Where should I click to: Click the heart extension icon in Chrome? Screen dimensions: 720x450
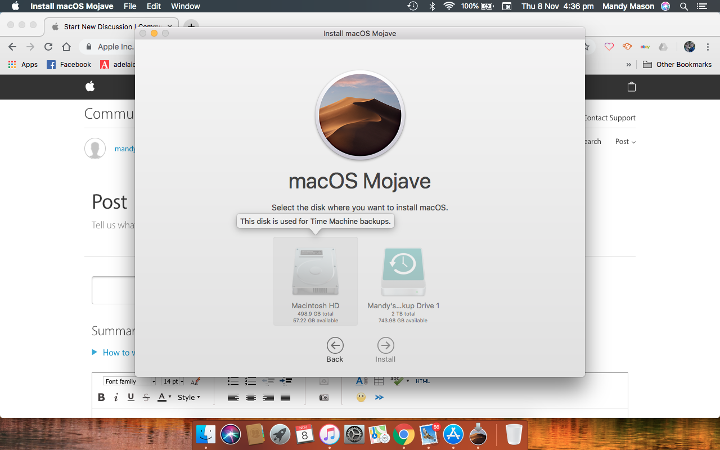pyautogui.click(x=609, y=47)
